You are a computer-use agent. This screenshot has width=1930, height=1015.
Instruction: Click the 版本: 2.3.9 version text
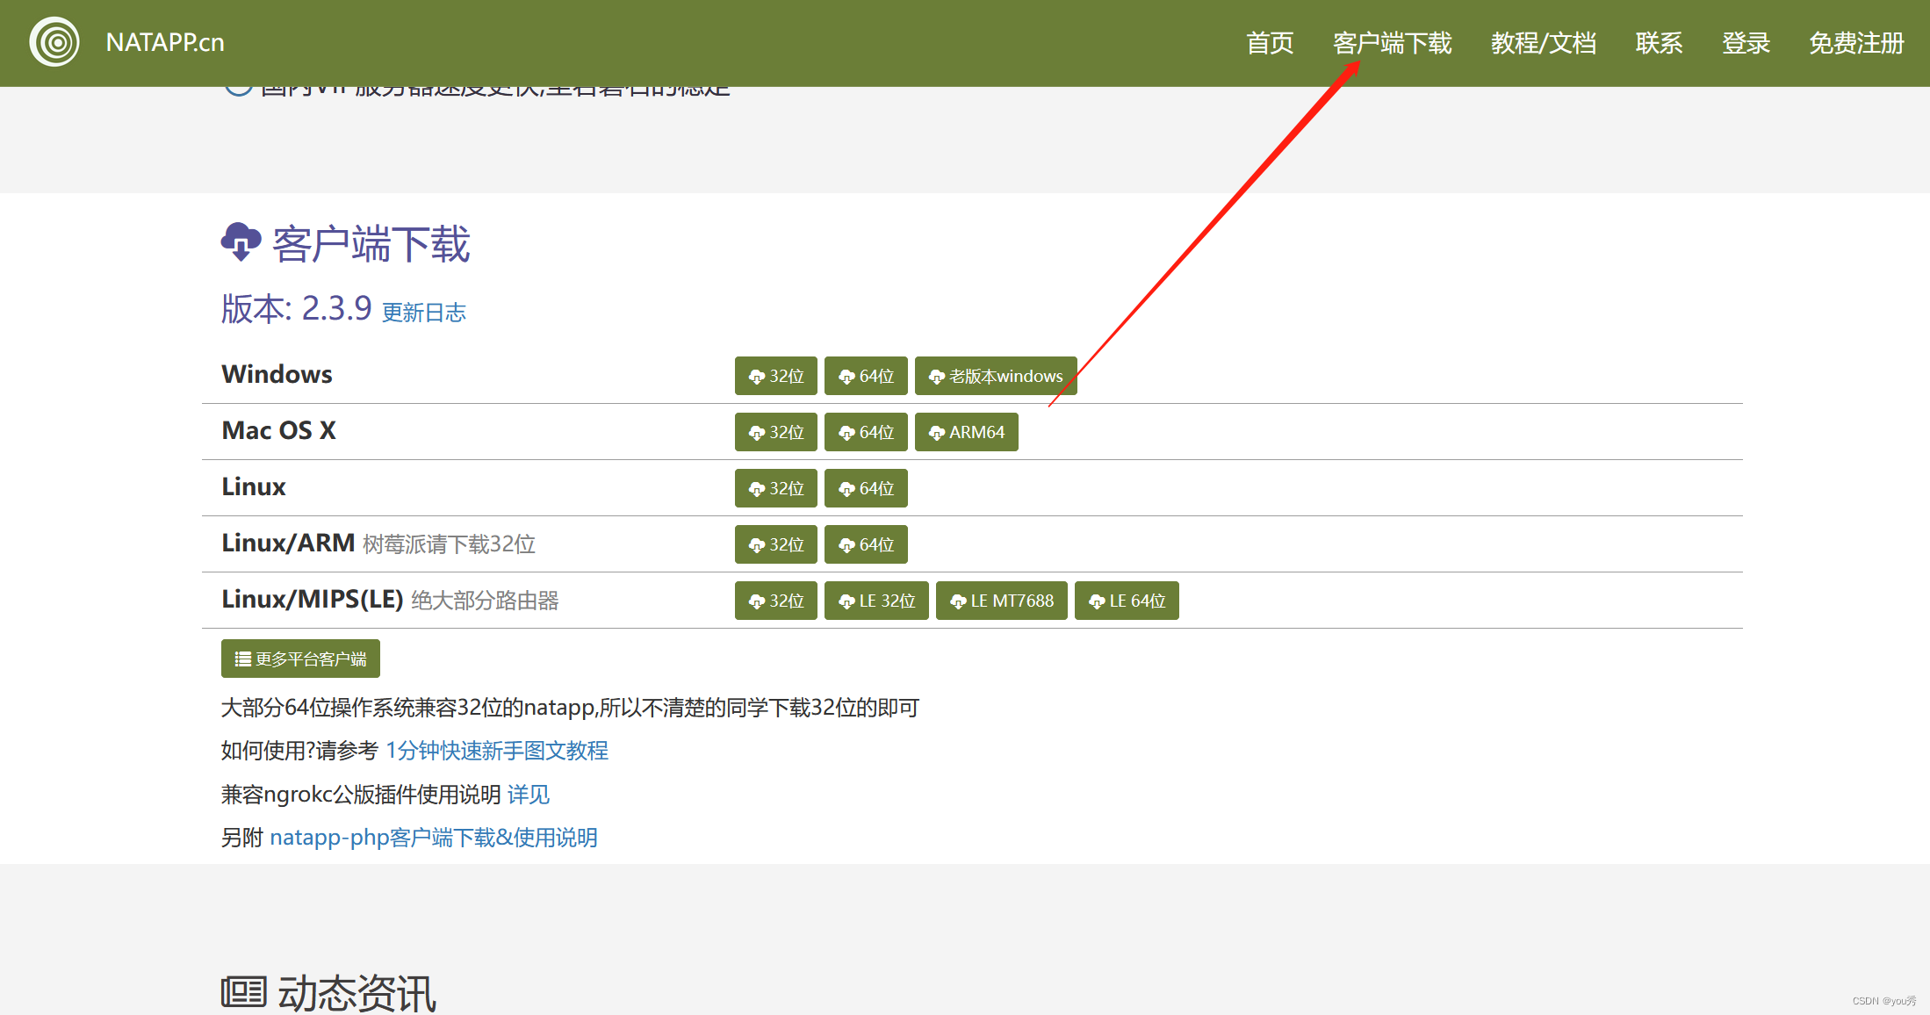(297, 309)
